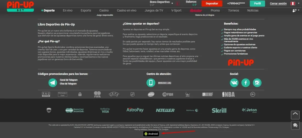Click the Provably Fair badge
This screenshot has height=138, width=302.
pyautogui.click(x=63, y=94)
